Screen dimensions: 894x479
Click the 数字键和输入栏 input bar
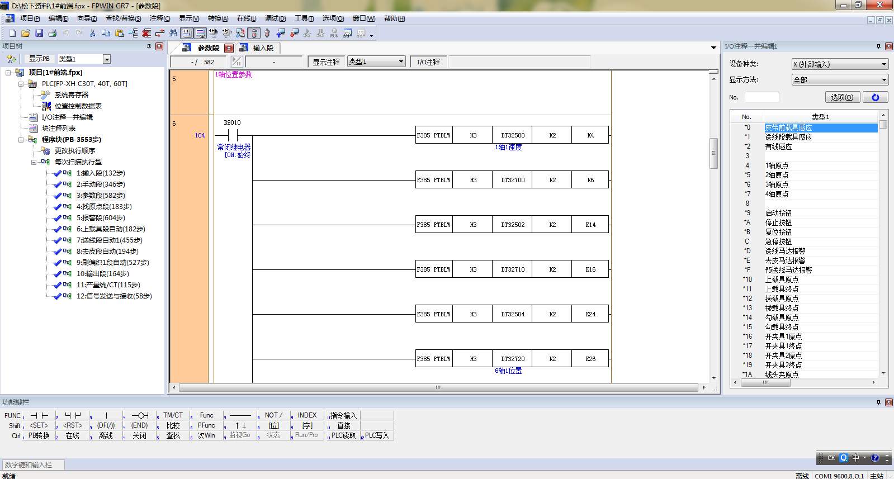click(x=34, y=465)
